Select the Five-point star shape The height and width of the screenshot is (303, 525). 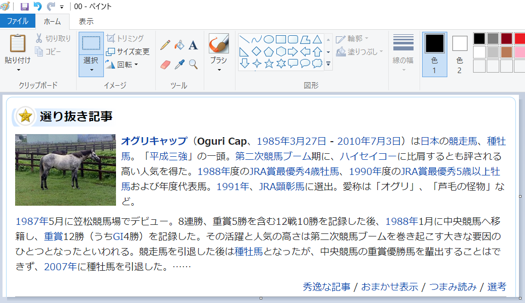tap(268, 64)
